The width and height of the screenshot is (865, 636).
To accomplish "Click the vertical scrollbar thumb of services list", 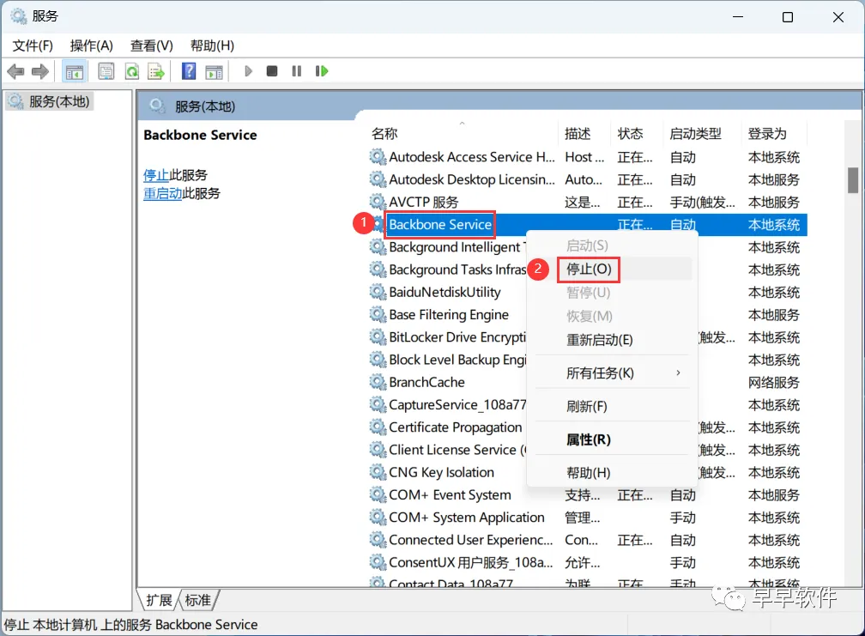I will tap(853, 180).
